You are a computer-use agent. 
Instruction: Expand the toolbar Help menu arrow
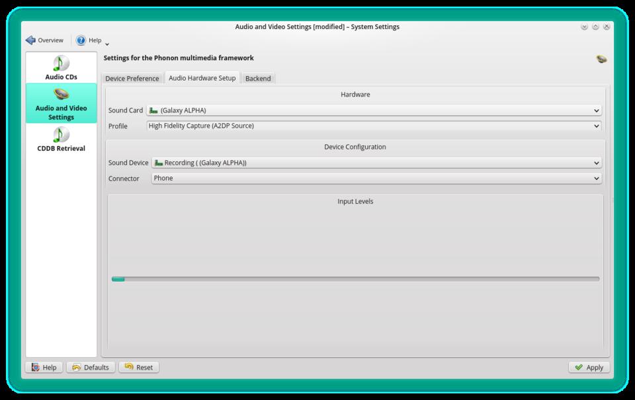(107, 44)
